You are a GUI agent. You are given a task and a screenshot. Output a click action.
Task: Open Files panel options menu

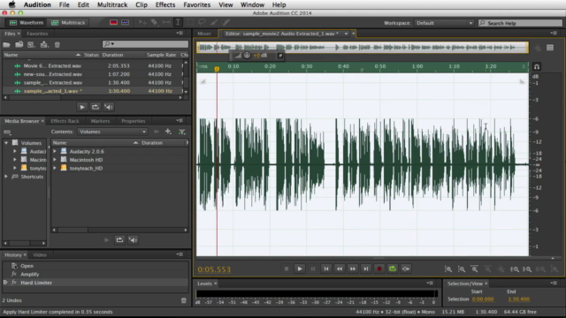pos(180,34)
